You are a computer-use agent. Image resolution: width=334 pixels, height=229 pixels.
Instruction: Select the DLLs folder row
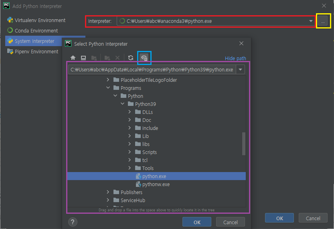156,112
